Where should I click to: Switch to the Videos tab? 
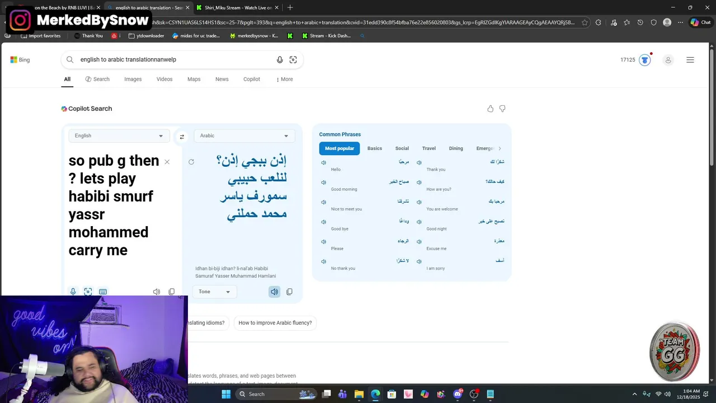point(164,79)
